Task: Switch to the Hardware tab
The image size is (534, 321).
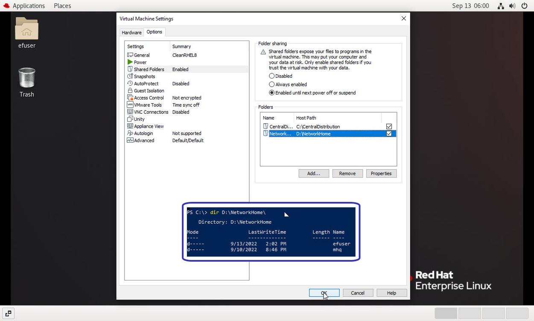Action: click(131, 32)
